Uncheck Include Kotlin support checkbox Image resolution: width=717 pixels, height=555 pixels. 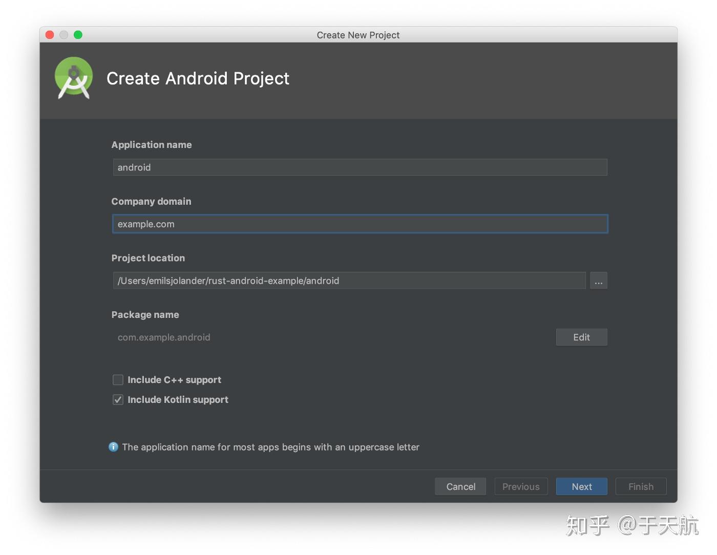click(118, 400)
